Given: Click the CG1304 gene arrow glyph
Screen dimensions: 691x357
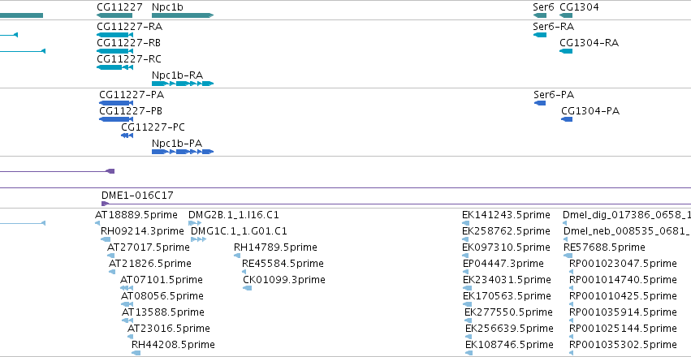Looking at the screenshot, I should point(566,15).
